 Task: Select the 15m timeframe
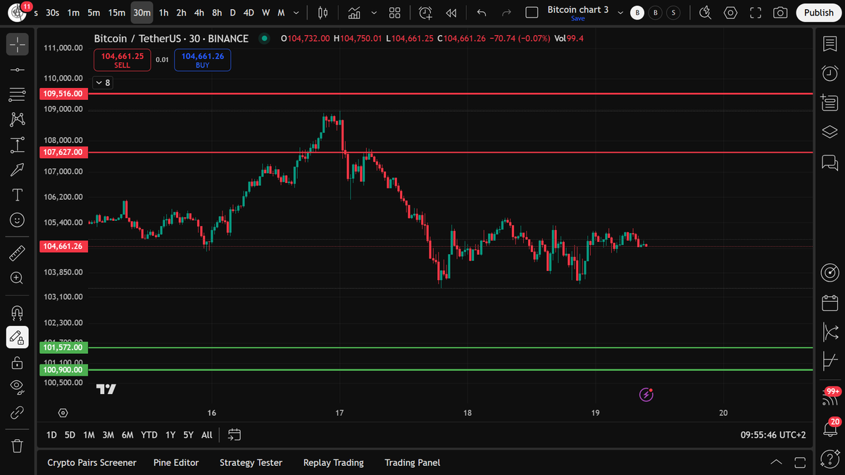(116, 13)
